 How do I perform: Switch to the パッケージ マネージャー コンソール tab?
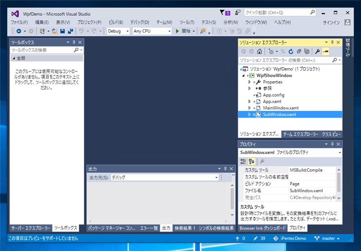(112, 228)
